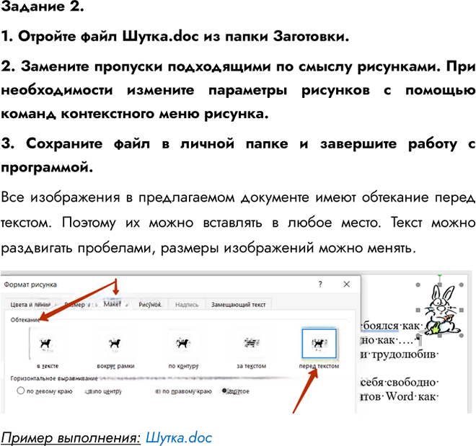The width and height of the screenshot is (476, 446).
Task: Click the heading 'Задание 2.'
Action: (43, 6)
